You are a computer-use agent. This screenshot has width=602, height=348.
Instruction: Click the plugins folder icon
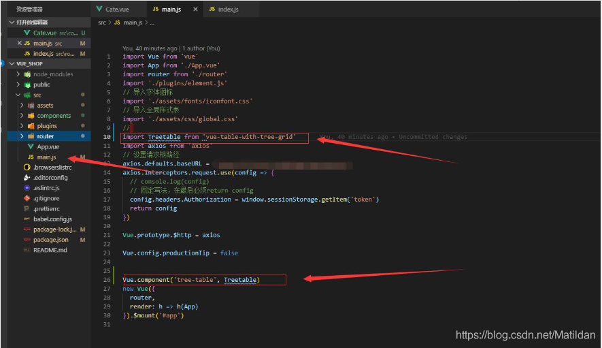coord(31,126)
